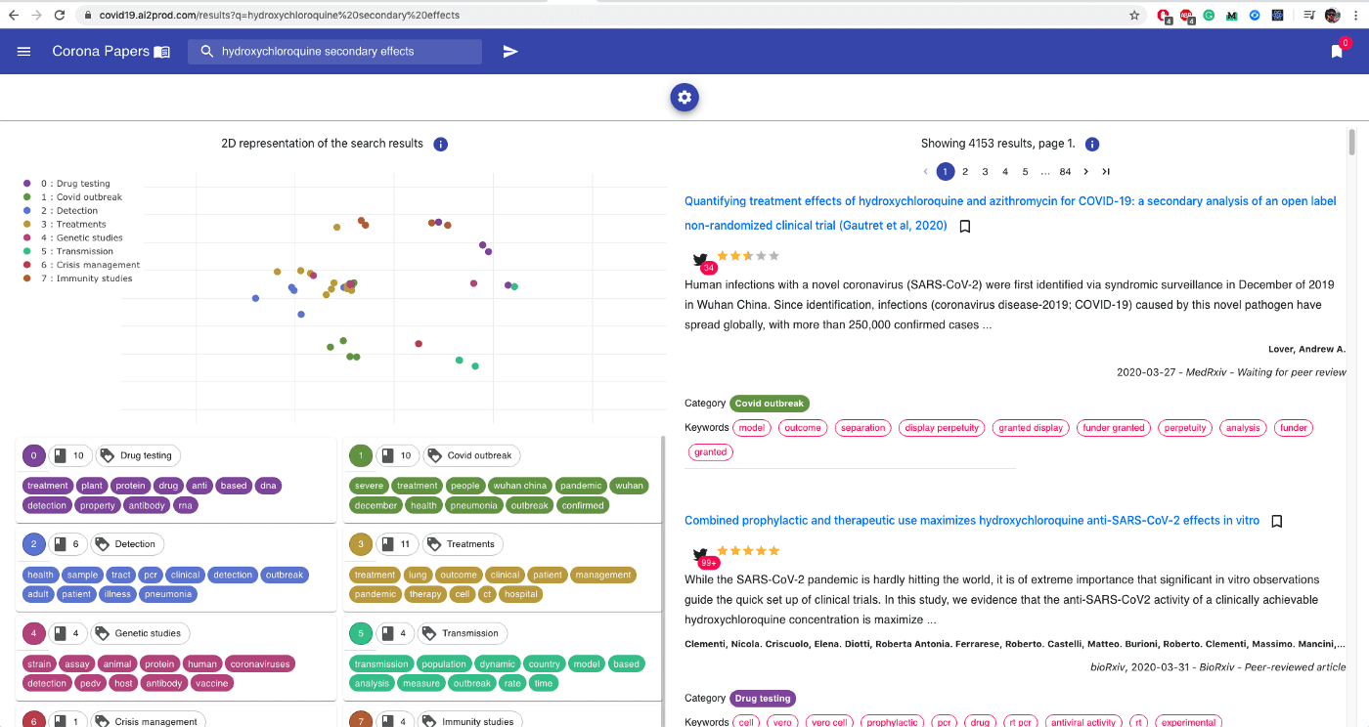
Task: Click the Genetic studies cluster label chip
Action: [x=139, y=633]
